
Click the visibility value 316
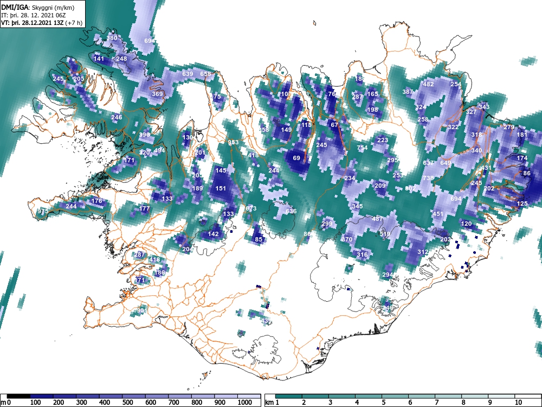(x=362, y=255)
